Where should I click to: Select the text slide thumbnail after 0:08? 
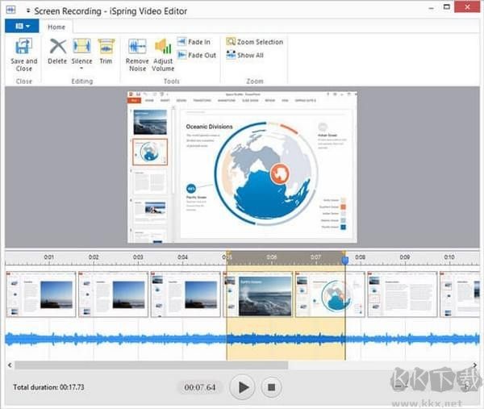click(403, 294)
